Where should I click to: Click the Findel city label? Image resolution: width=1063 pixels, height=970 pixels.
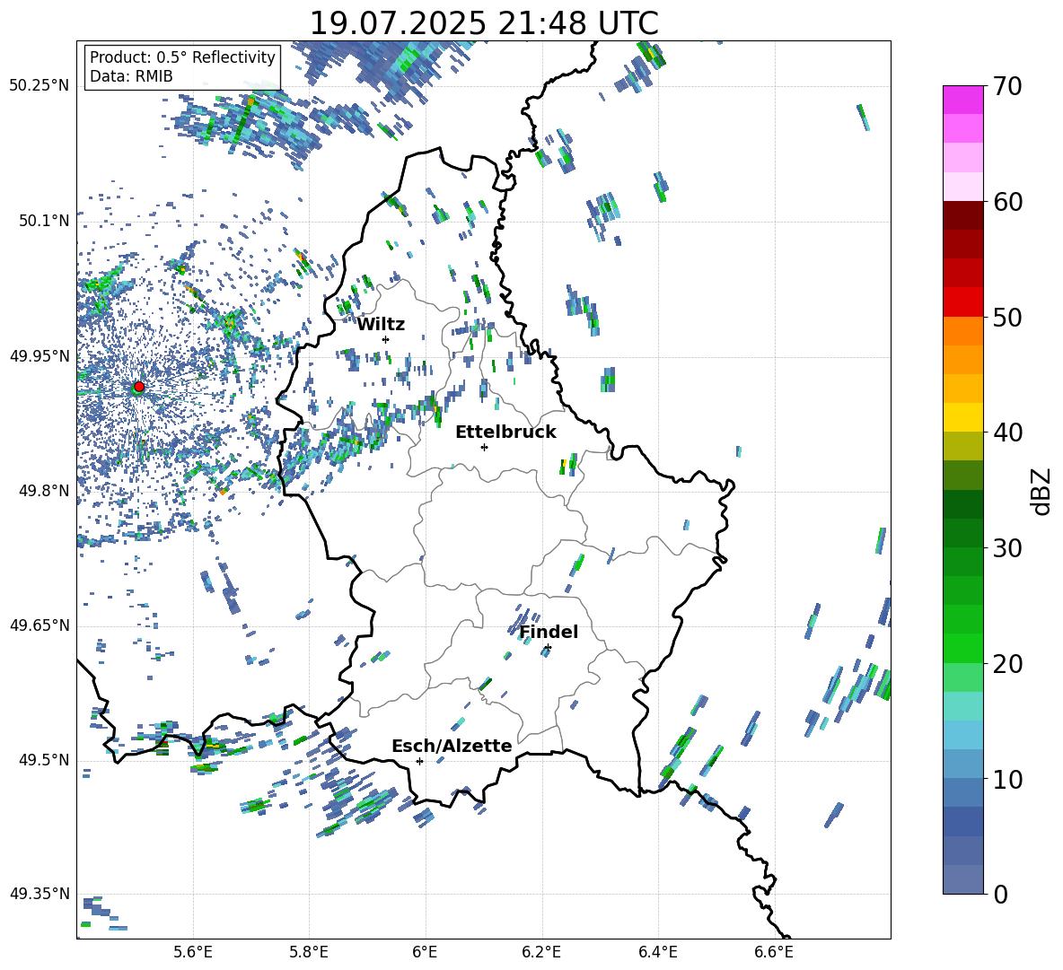click(x=549, y=632)
